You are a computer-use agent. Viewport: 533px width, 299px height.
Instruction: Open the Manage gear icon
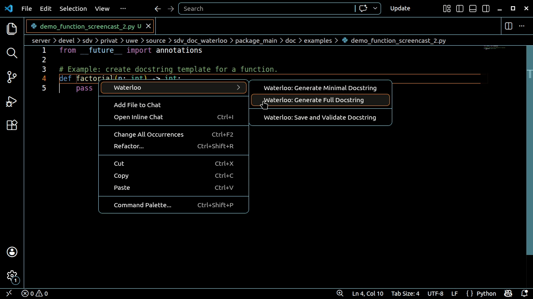(x=12, y=276)
